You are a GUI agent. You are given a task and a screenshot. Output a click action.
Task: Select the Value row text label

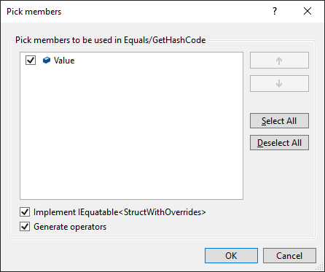64,61
